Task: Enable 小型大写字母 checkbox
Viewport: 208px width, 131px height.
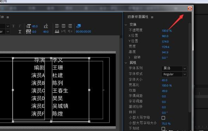Action: (x=163, y=118)
